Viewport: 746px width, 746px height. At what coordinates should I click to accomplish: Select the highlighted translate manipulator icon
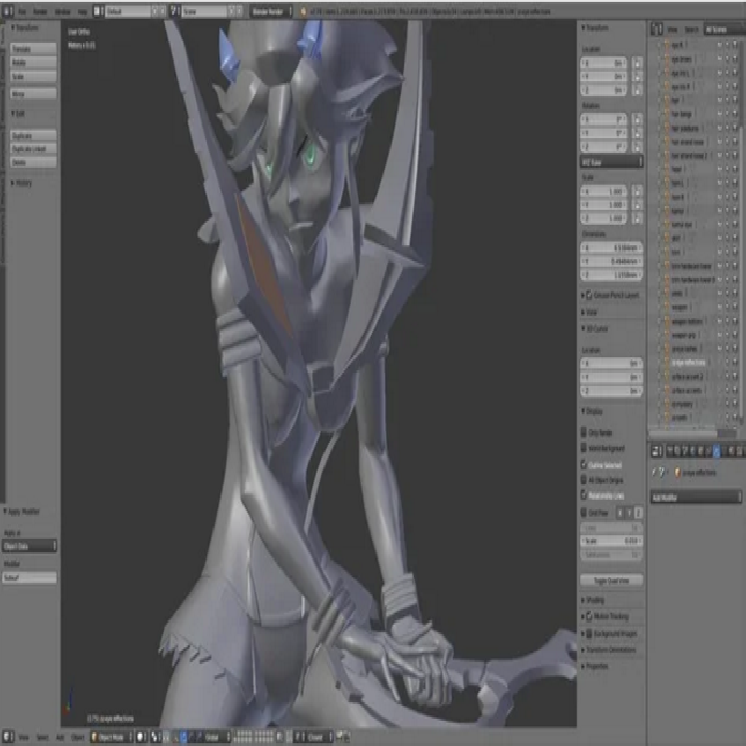(184, 737)
